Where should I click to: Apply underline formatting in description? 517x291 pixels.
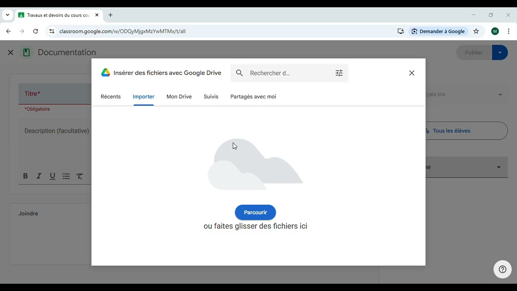click(53, 176)
